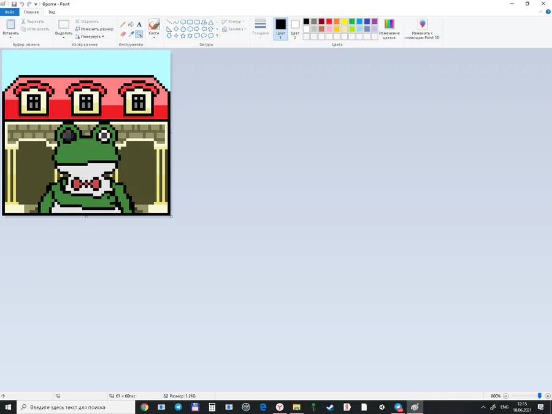Select the Magnifier tool
Screen dimensions: 552x414
click(139, 34)
